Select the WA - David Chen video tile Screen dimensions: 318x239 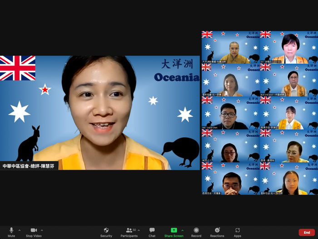(231, 113)
